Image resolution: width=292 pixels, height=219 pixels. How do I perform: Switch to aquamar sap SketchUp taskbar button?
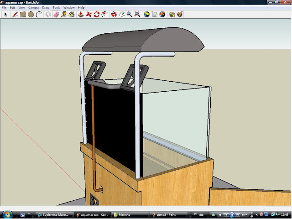click(x=92, y=215)
